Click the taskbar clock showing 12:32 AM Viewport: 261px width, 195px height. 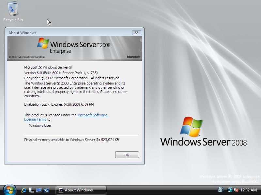(x=249, y=190)
